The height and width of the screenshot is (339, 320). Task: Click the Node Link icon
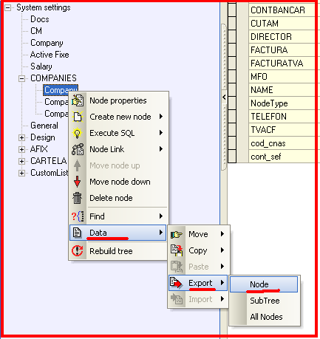click(78, 149)
